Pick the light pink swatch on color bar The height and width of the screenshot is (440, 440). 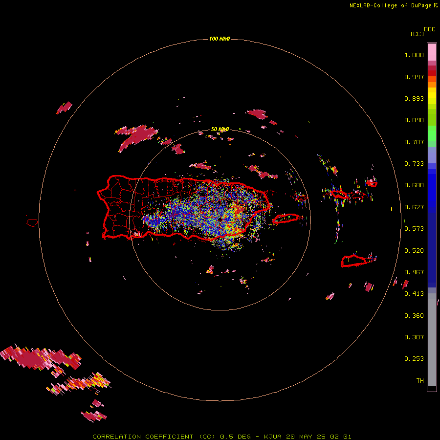(432, 52)
